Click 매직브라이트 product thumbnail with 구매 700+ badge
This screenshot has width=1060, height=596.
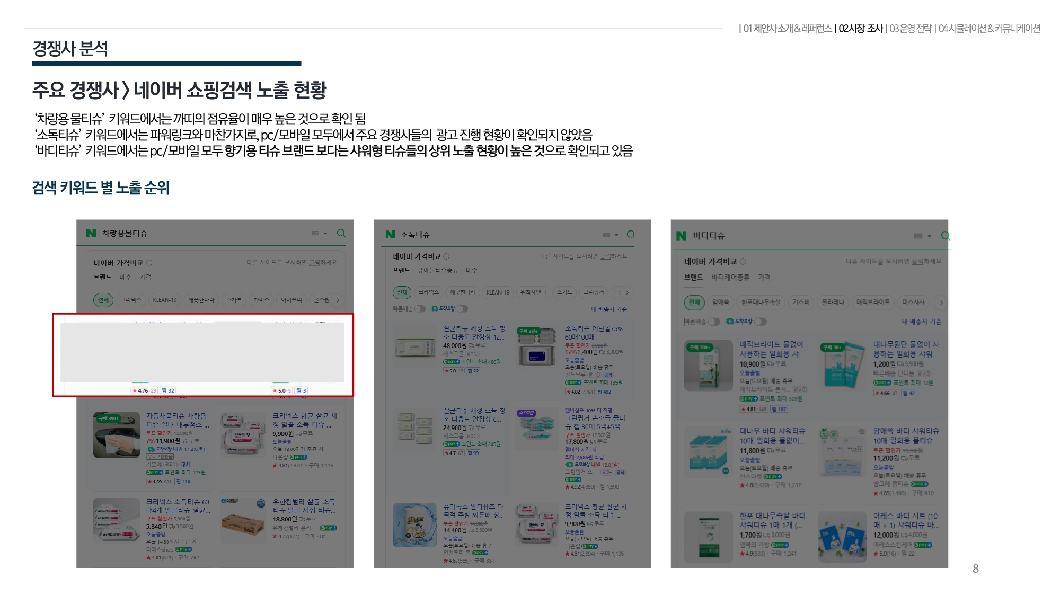point(708,365)
